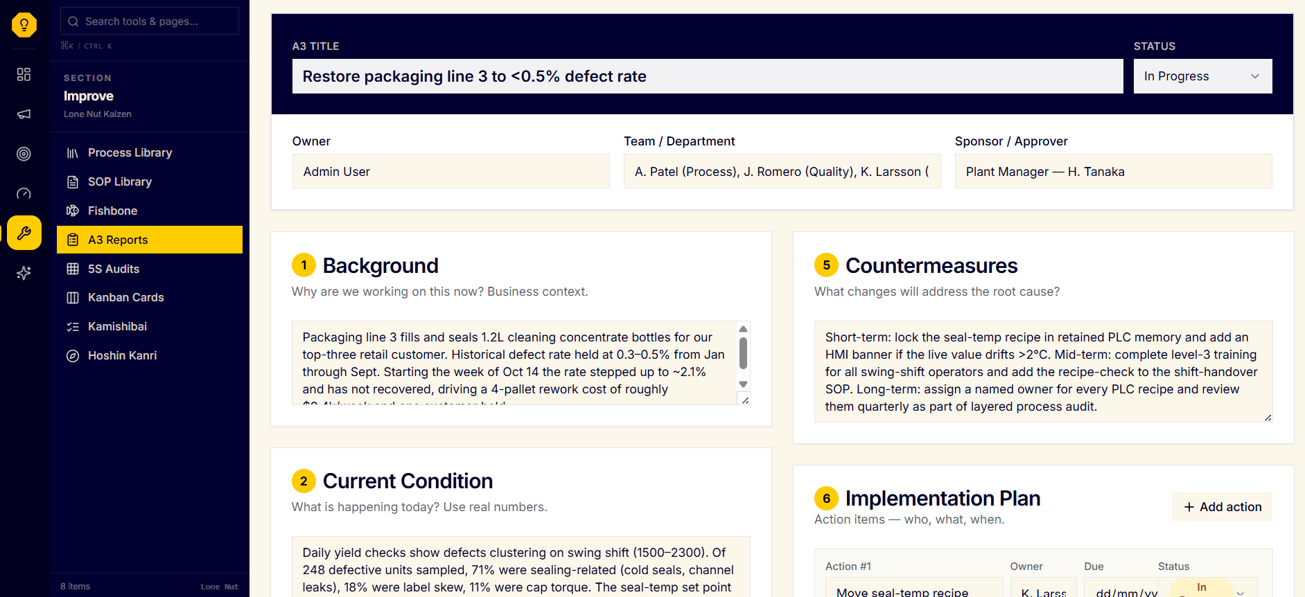Click the Improve section heading
The image size is (1305, 597).
[89, 96]
